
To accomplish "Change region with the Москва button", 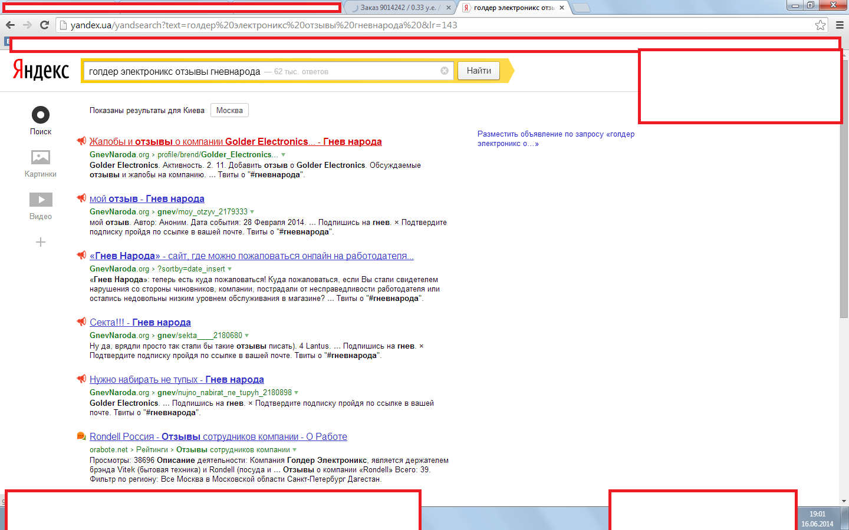I will click(229, 110).
